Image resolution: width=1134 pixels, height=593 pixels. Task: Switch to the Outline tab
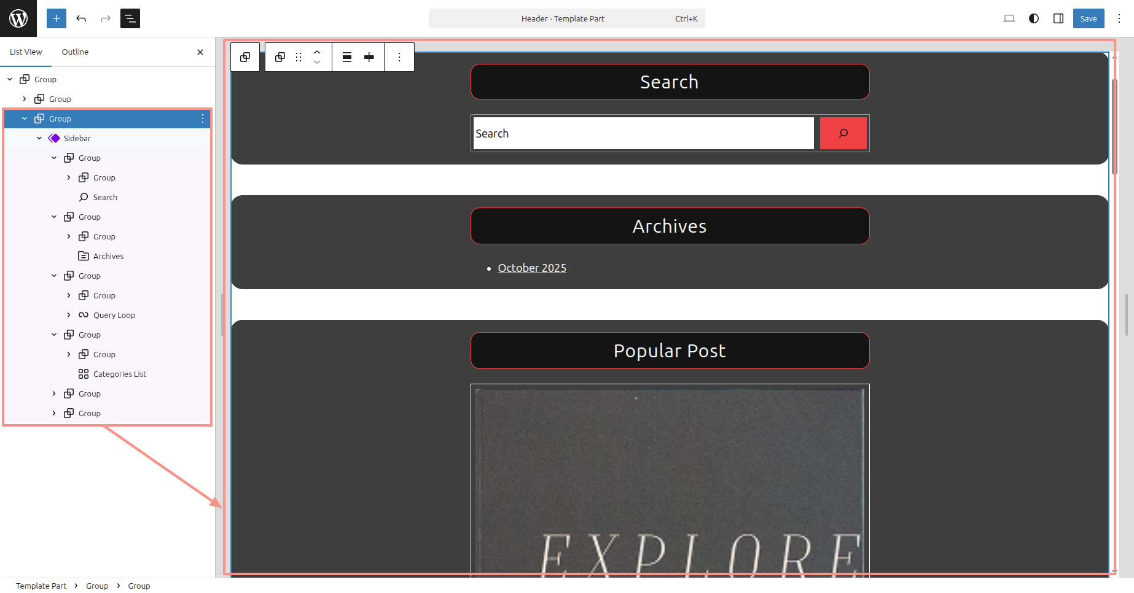(x=75, y=52)
